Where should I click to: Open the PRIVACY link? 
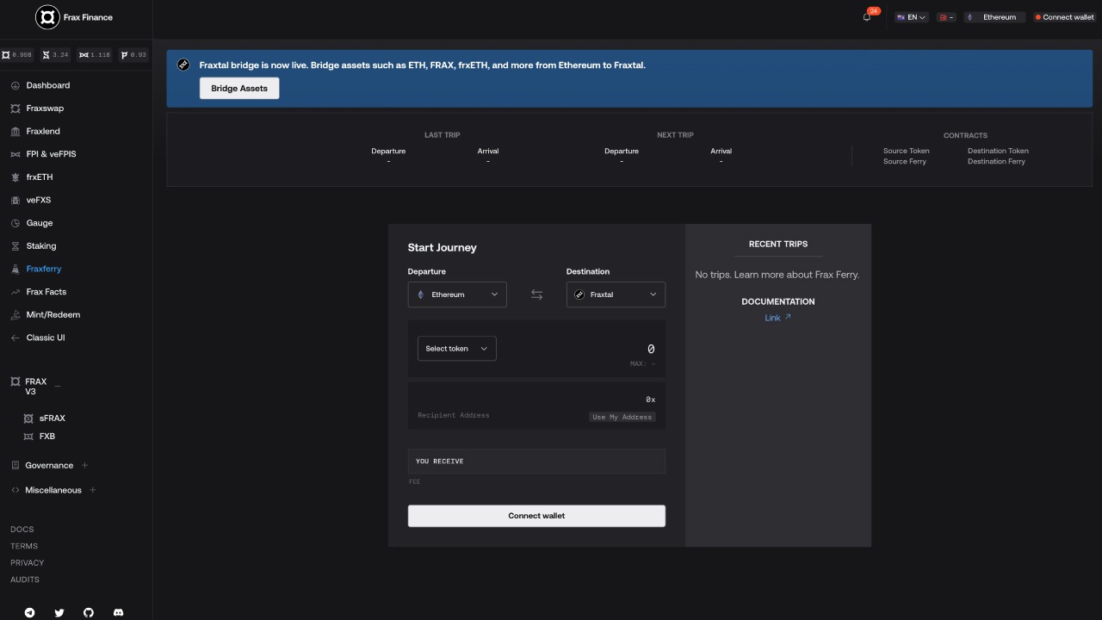coord(27,563)
